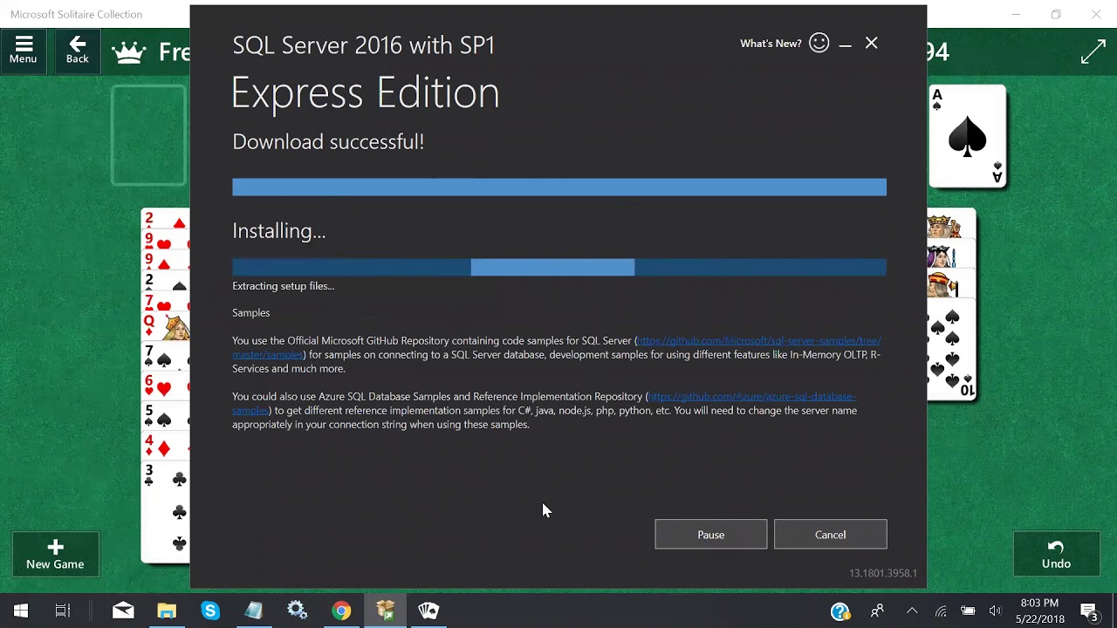Close the SQL Server installer window
The height and width of the screenshot is (628, 1117).
click(x=871, y=43)
